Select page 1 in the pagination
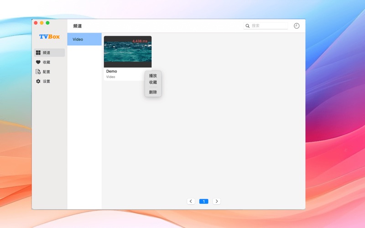The height and width of the screenshot is (228, 365). point(203,201)
